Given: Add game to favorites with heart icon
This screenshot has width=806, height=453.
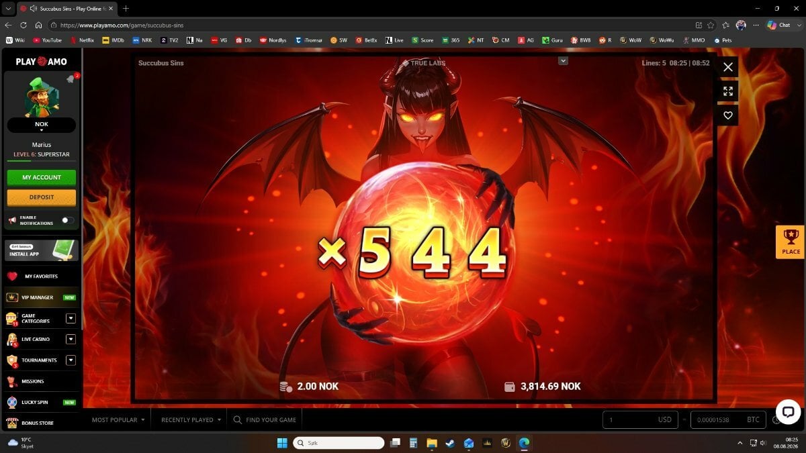Looking at the screenshot, I should [727, 115].
